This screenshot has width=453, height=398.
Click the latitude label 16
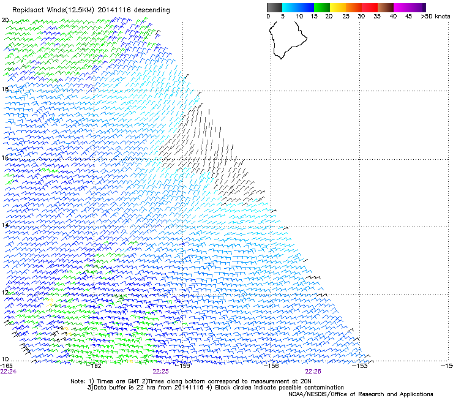pyautogui.click(x=5, y=157)
